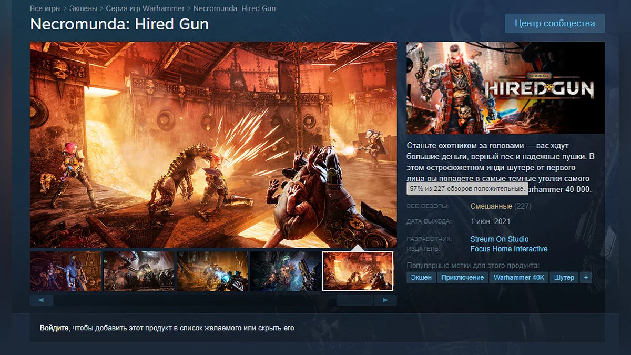Click the 'Все обзоры:' label
The image size is (631, 355).
point(428,207)
